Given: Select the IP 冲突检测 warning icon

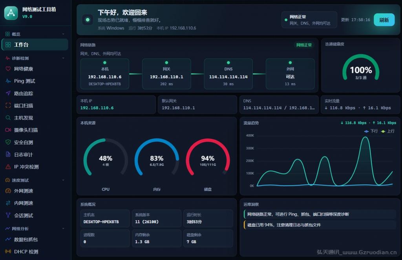Looking at the screenshot, I should (8, 167).
